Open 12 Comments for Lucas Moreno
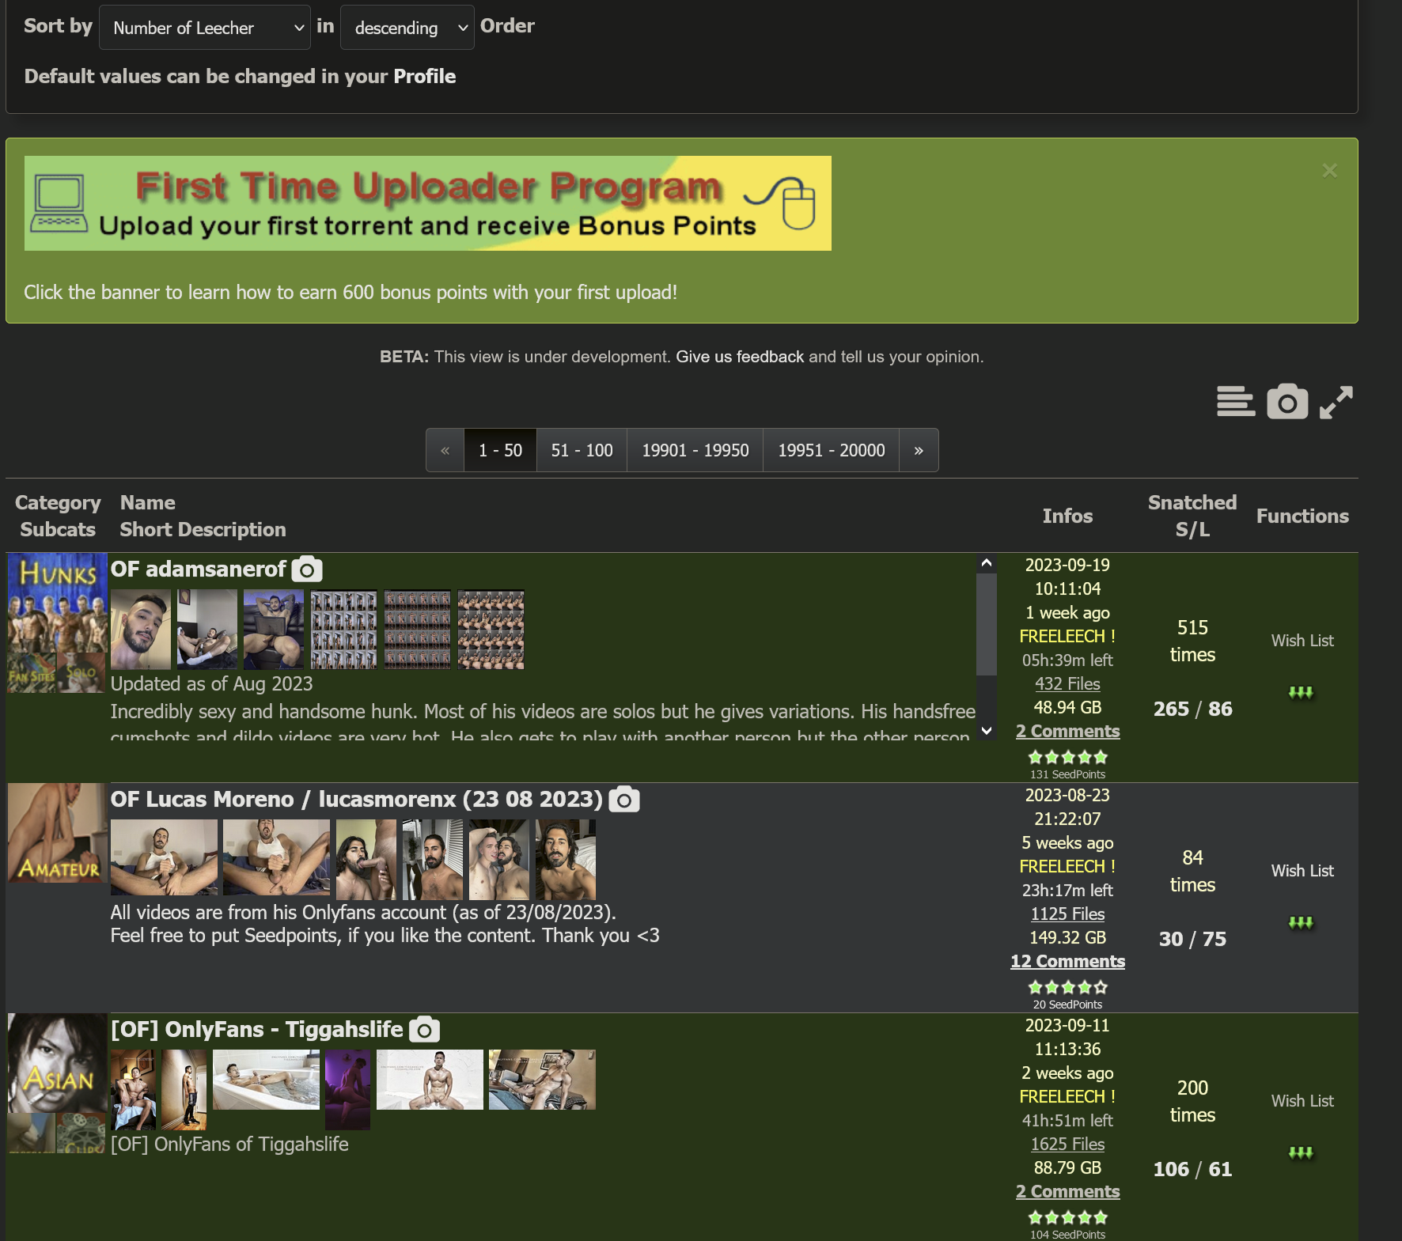This screenshot has width=1402, height=1241. (1067, 961)
